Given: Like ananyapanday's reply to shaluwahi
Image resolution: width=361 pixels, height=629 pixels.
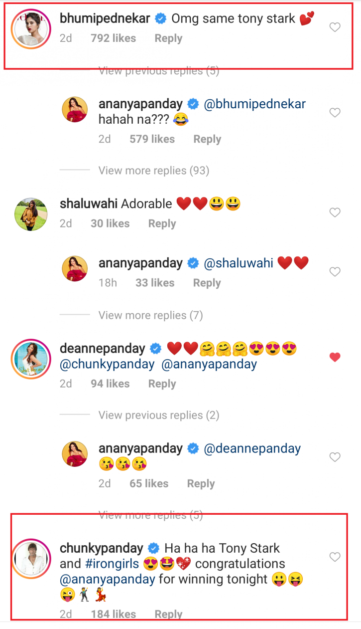Looking at the screenshot, I should (335, 272).
